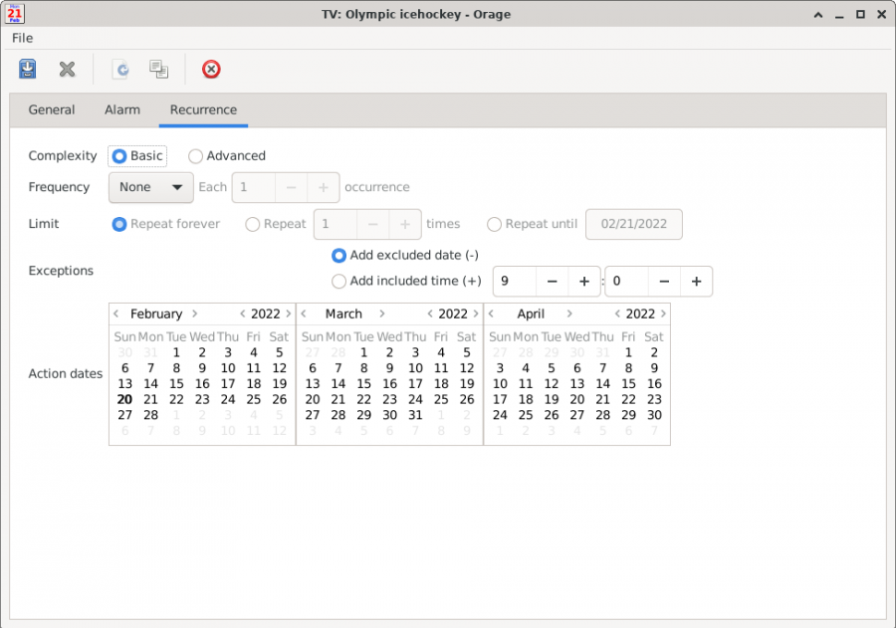Go to next year in April calendar

(663, 314)
